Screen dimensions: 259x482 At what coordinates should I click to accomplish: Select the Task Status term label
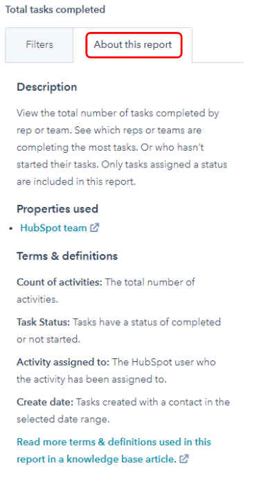[43, 322]
